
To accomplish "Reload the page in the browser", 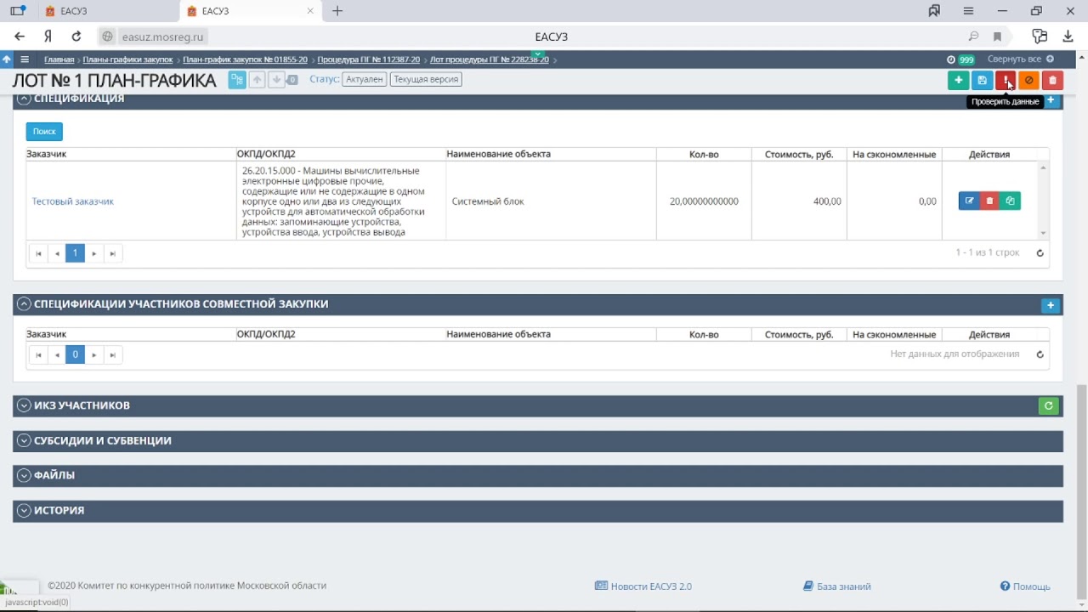I will click(76, 37).
